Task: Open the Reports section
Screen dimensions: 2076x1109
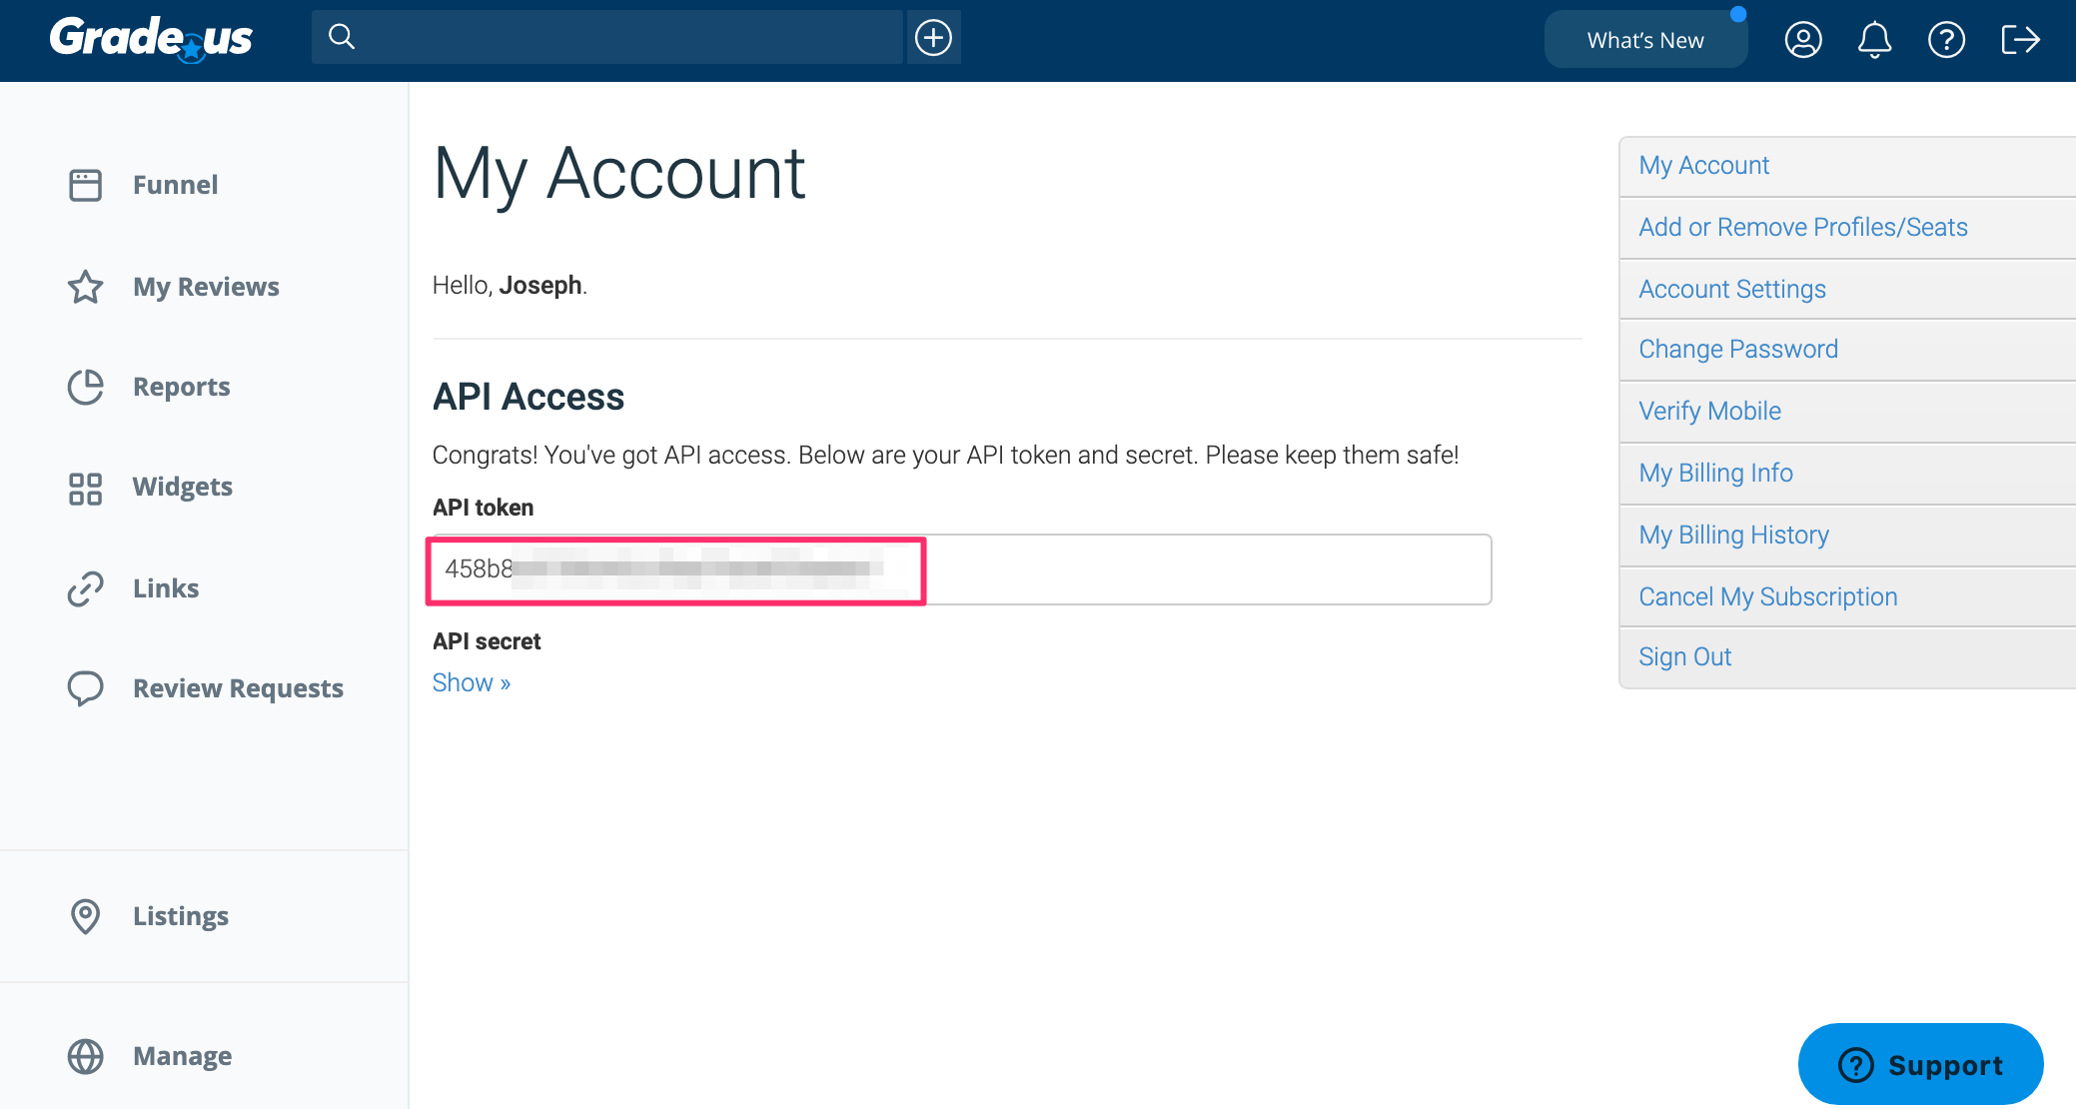Action: tap(181, 387)
